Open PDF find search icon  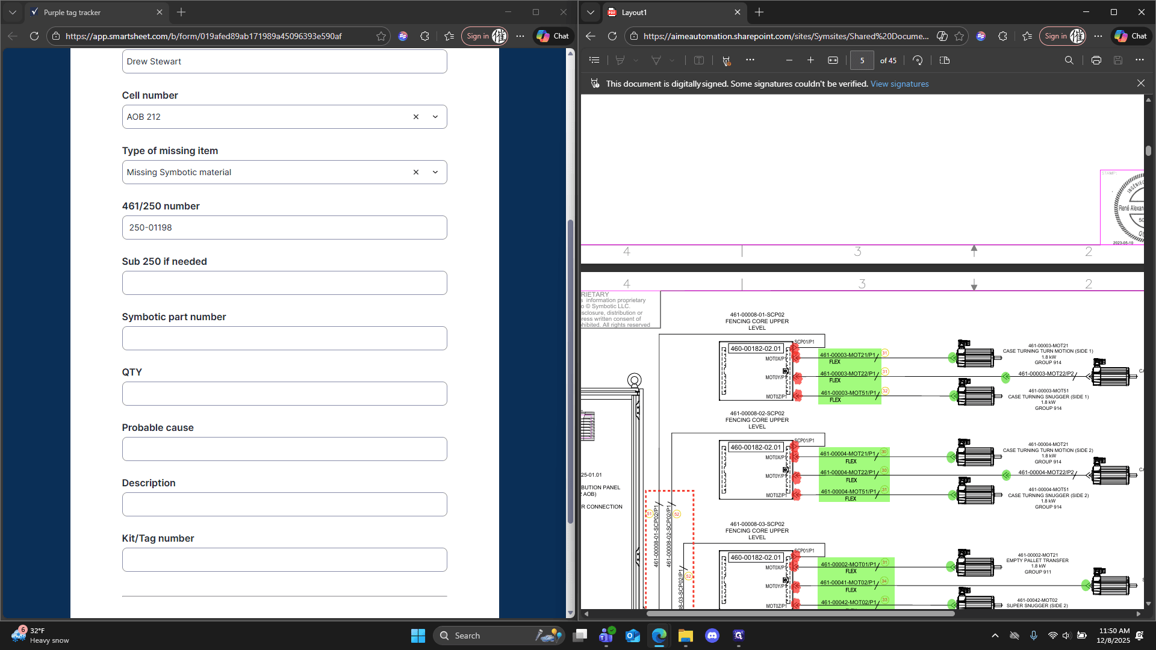pos(1069,60)
